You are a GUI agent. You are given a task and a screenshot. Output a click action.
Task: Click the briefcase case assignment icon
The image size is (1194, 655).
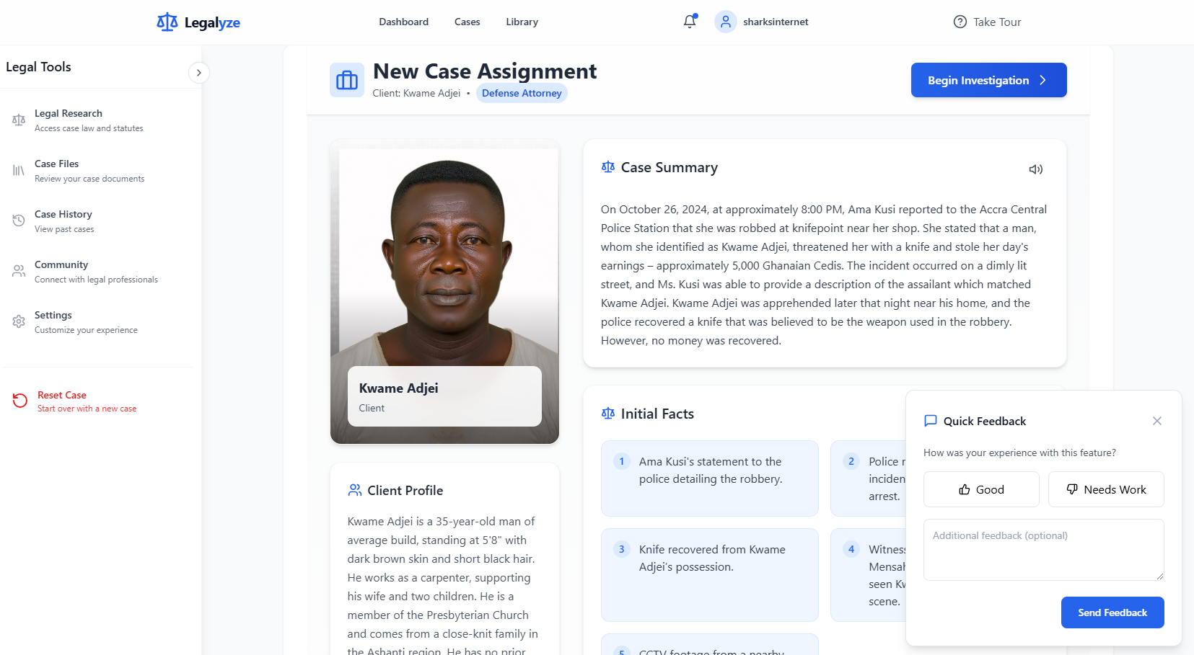pos(347,80)
